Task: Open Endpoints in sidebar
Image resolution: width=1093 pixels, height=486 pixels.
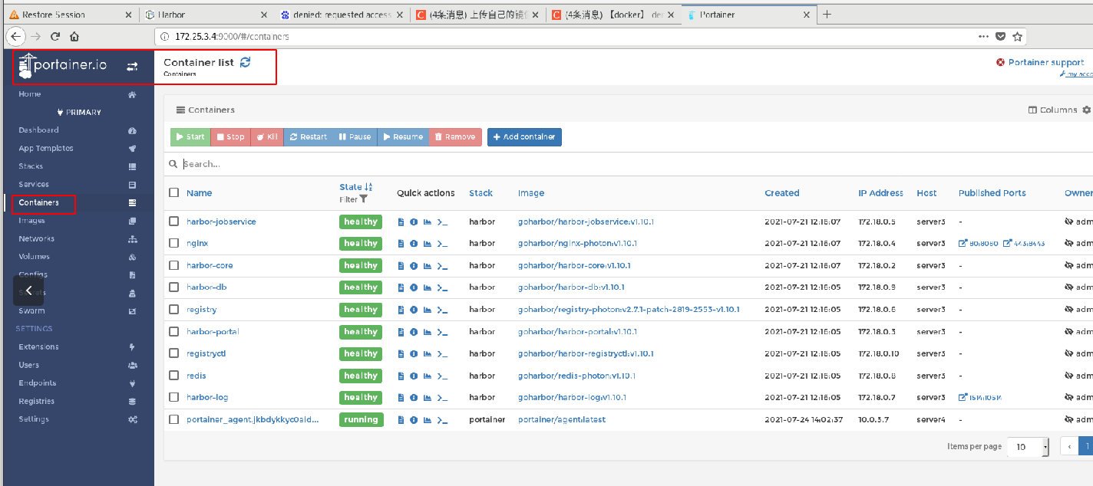Action: point(38,383)
